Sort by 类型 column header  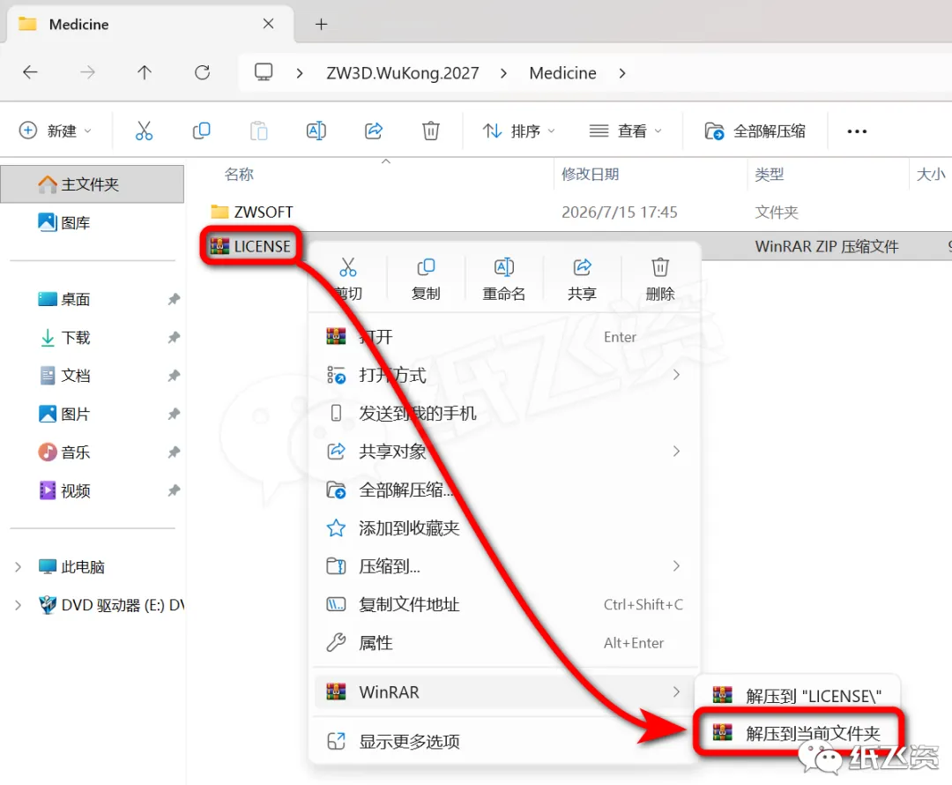click(769, 175)
